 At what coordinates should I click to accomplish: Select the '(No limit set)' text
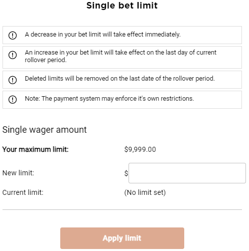tap(145, 192)
